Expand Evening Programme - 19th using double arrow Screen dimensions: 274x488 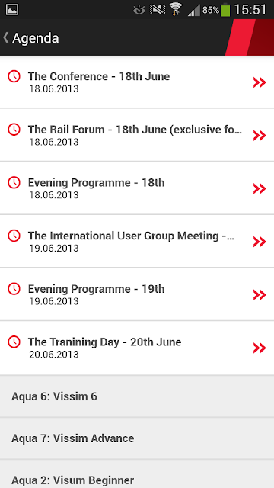pos(260,295)
